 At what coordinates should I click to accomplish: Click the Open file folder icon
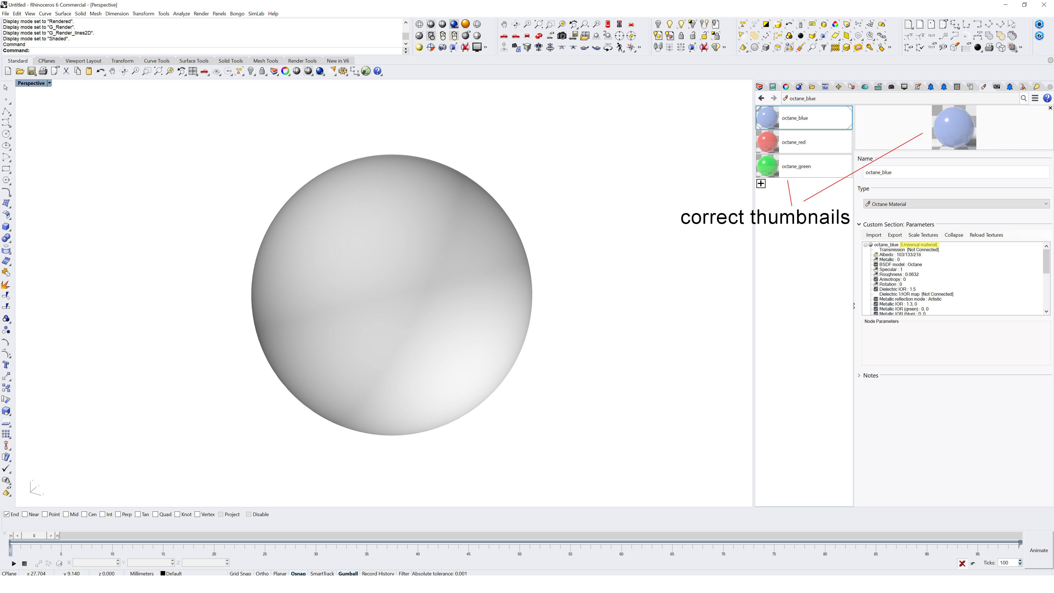(x=20, y=71)
